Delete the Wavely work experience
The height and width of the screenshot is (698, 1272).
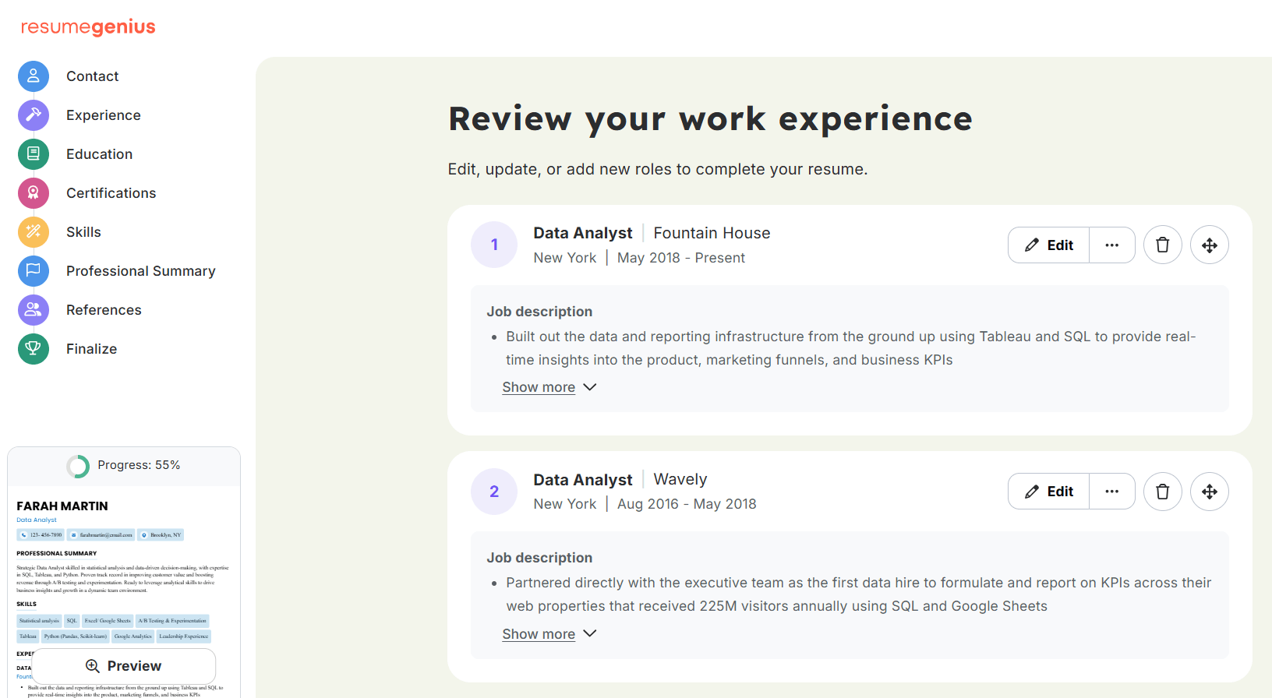(1162, 491)
